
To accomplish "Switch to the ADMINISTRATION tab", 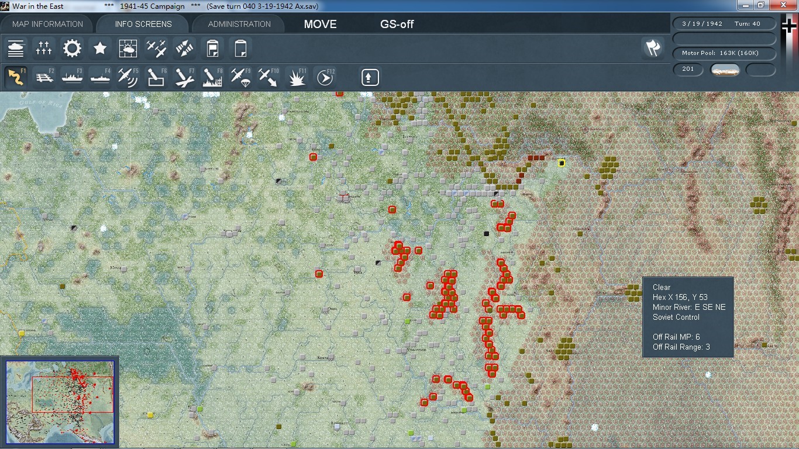I will pos(239,24).
